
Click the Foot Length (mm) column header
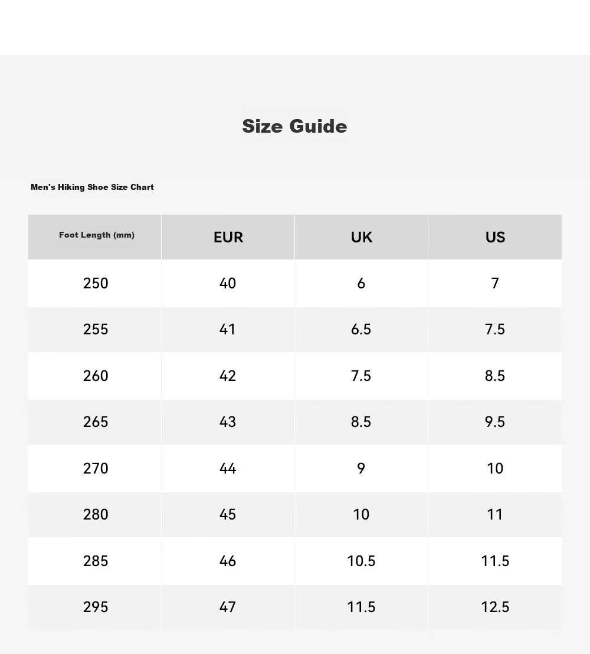[x=95, y=237]
